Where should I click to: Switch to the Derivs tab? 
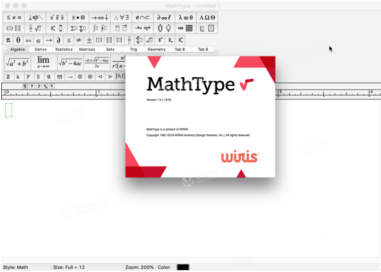pos(40,49)
